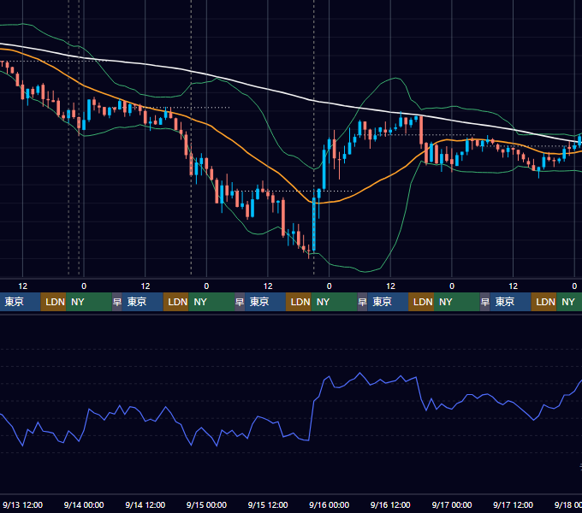Click the NY block after 9/15 LDN
This screenshot has width=582, height=513.
334,302
